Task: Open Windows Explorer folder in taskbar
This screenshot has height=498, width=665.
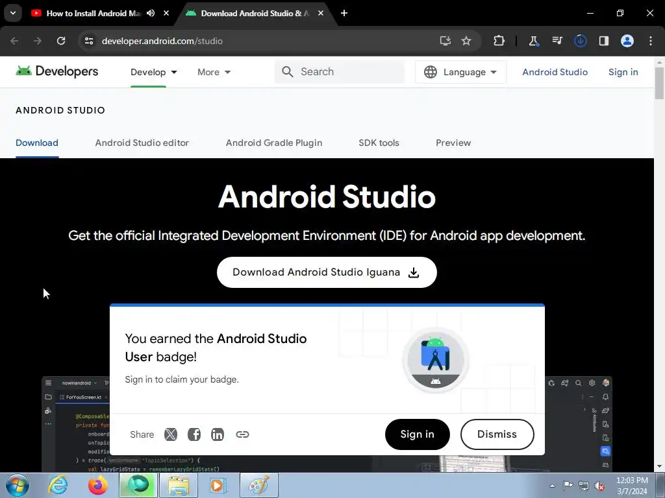Action: (x=179, y=485)
